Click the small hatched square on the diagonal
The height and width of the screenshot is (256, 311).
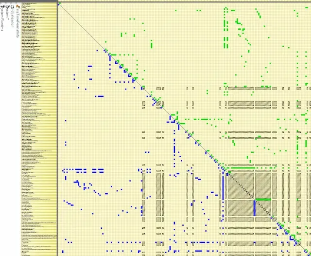coord(159,103)
